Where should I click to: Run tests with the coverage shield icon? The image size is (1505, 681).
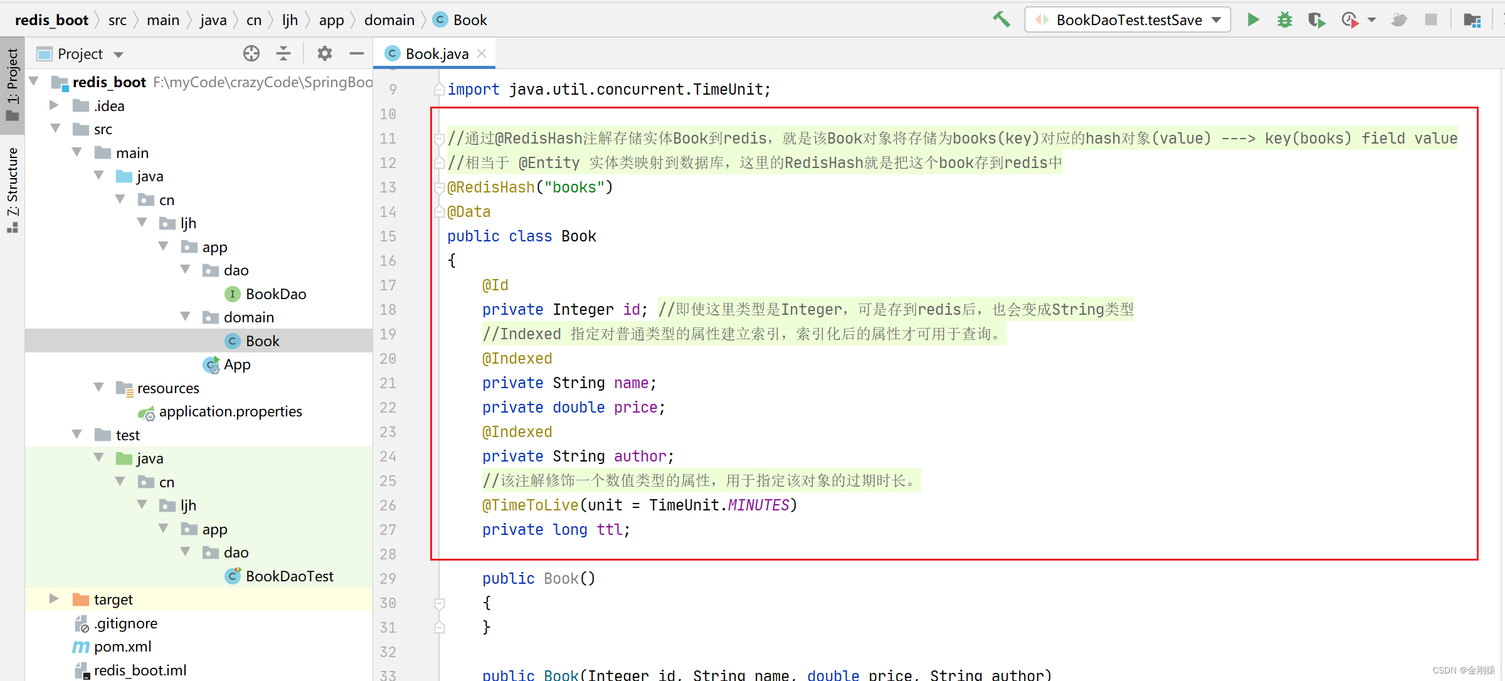pos(1316,19)
